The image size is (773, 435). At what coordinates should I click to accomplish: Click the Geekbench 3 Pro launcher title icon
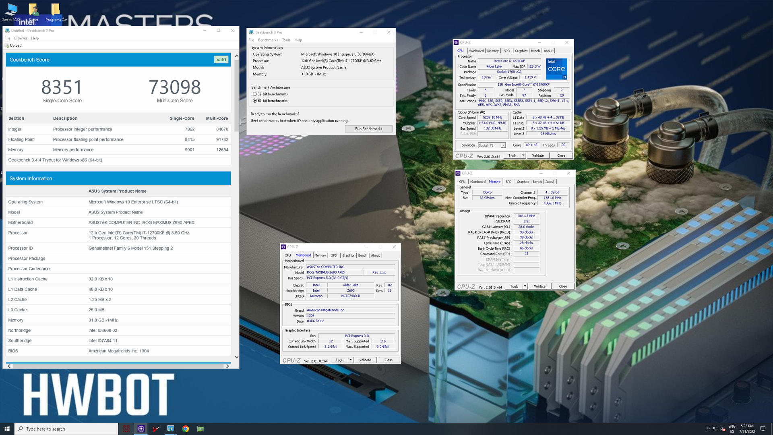[251, 32]
